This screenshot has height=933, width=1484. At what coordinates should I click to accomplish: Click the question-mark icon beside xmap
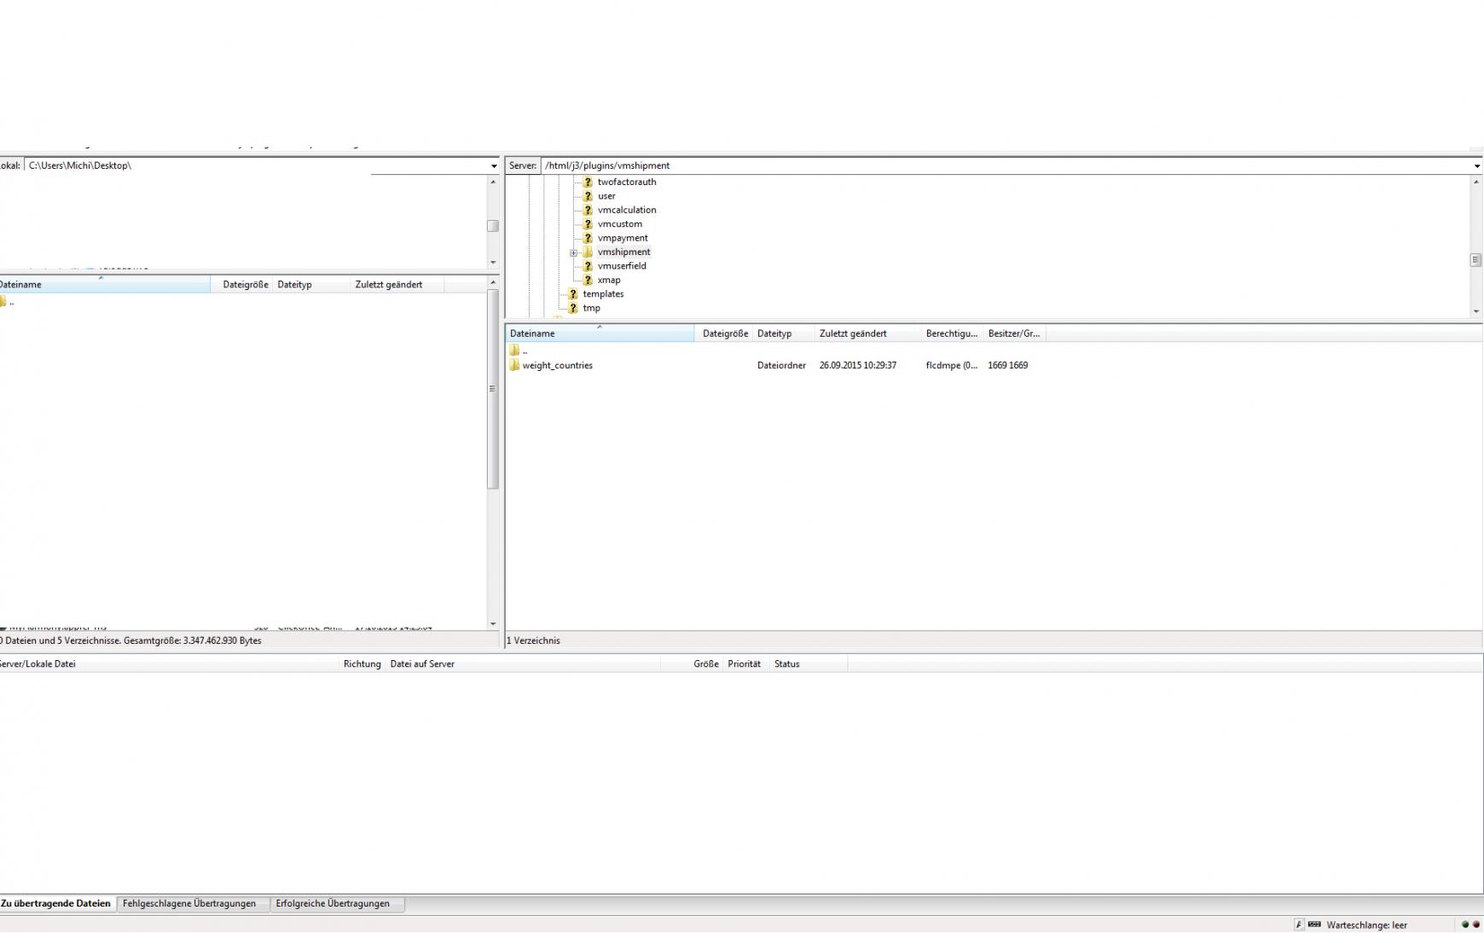pos(588,280)
